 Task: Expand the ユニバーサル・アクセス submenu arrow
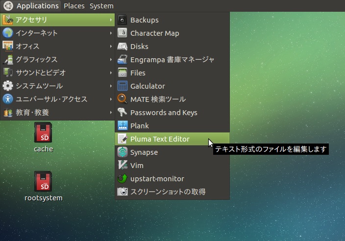111,99
